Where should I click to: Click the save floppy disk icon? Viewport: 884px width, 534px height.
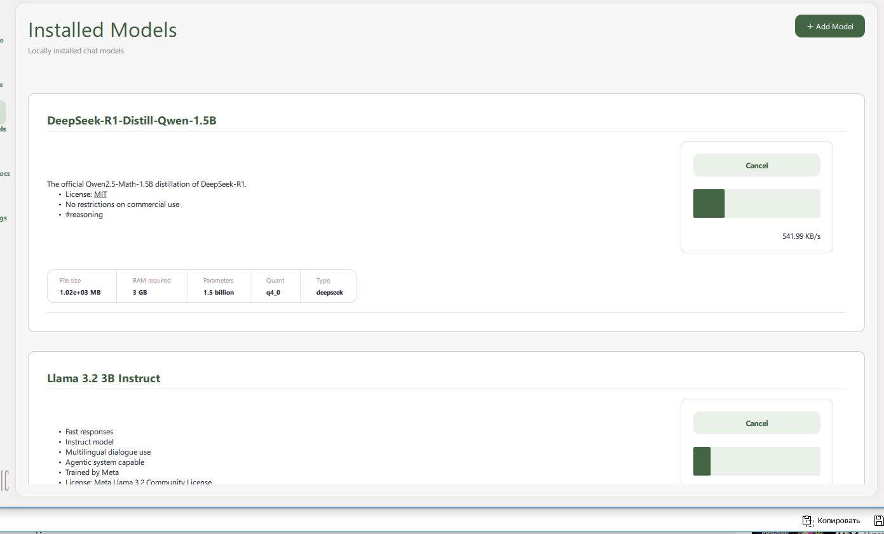pos(879,521)
